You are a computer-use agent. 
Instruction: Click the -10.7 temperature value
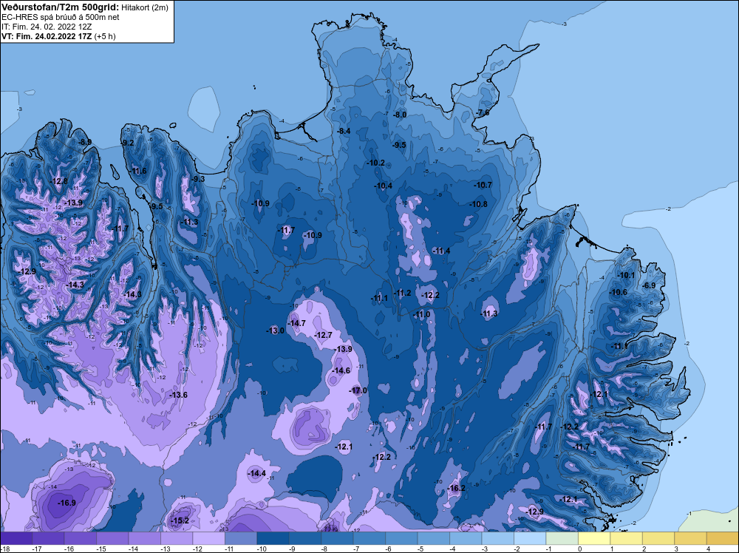pyautogui.click(x=483, y=185)
